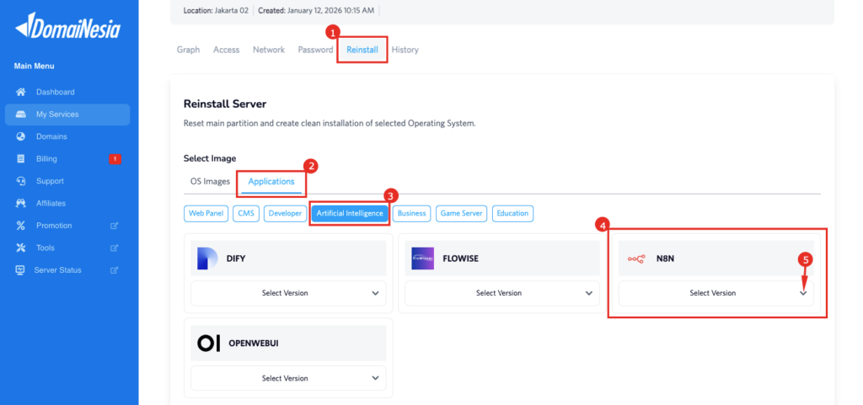The height and width of the screenshot is (405, 863).
Task: Open the History tab
Action: [x=405, y=50]
